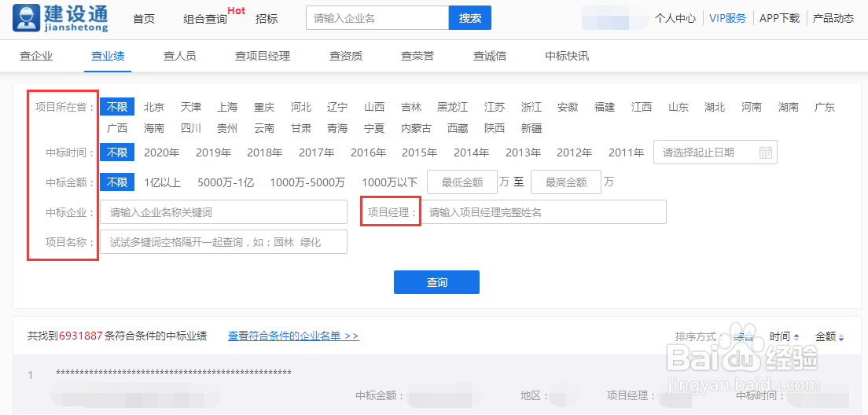The height and width of the screenshot is (415, 868).
Task: Click the 项目经理 name input
Action: pos(543,212)
